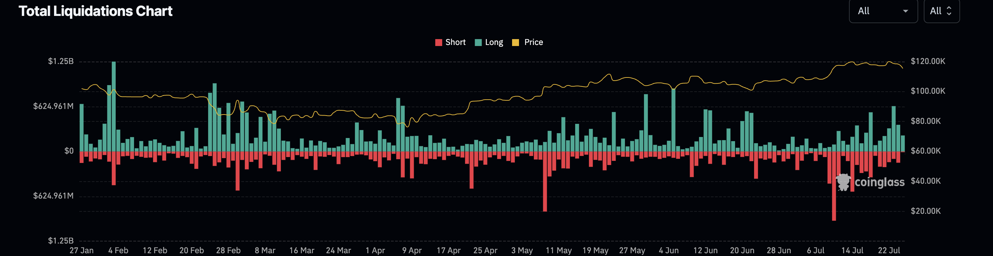This screenshot has width=993, height=256.
Task: Open the All dropdown with triangle caret
Action: point(883,11)
